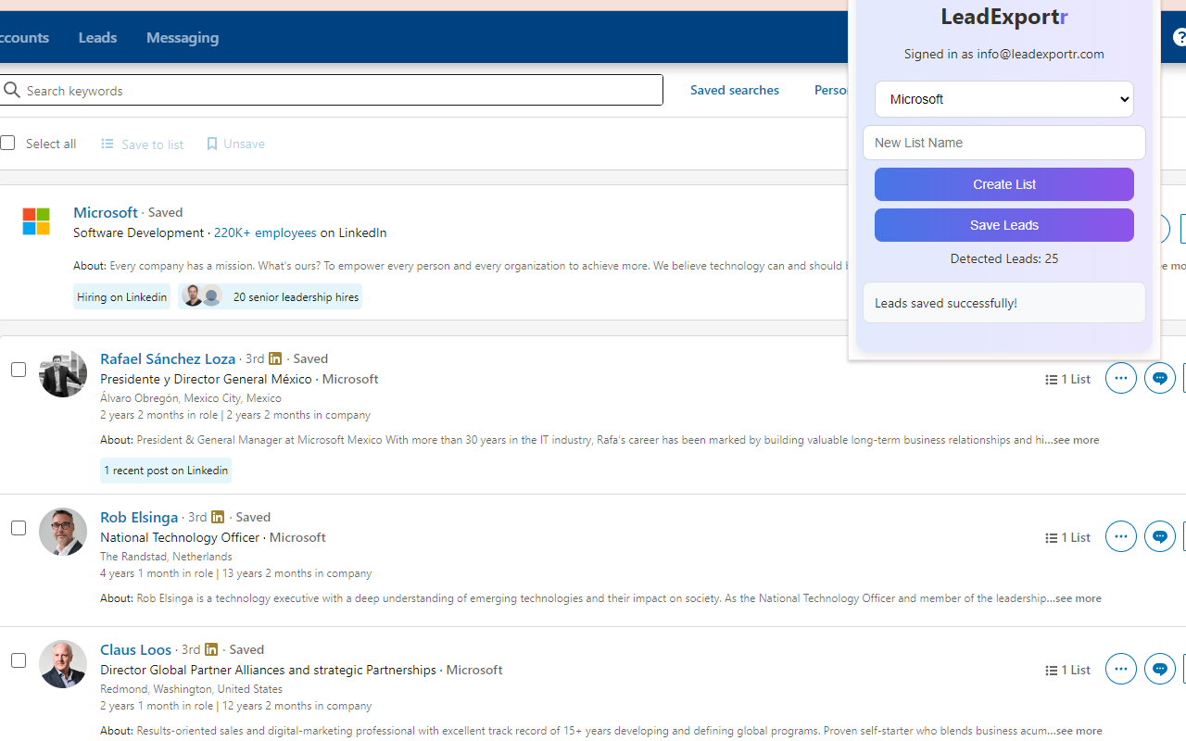1186x741 pixels.
Task: Open the 220K+ employees link
Action: tap(265, 232)
